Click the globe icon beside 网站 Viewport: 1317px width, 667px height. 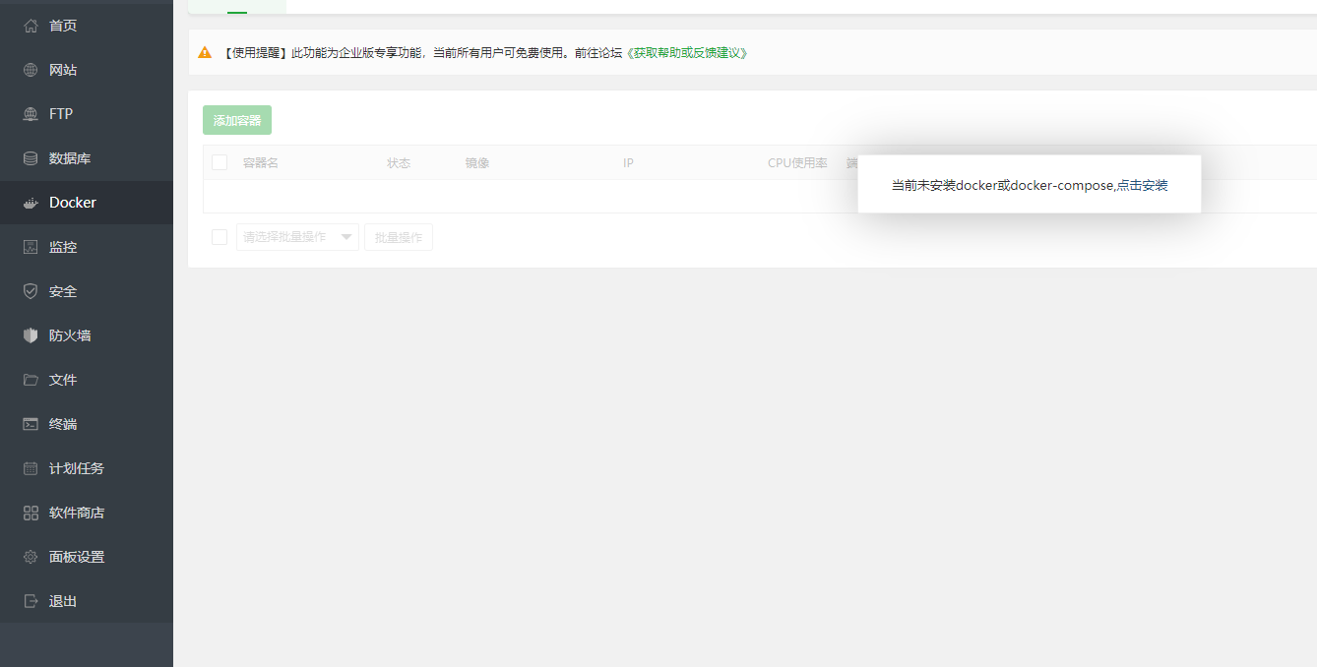[x=31, y=70]
